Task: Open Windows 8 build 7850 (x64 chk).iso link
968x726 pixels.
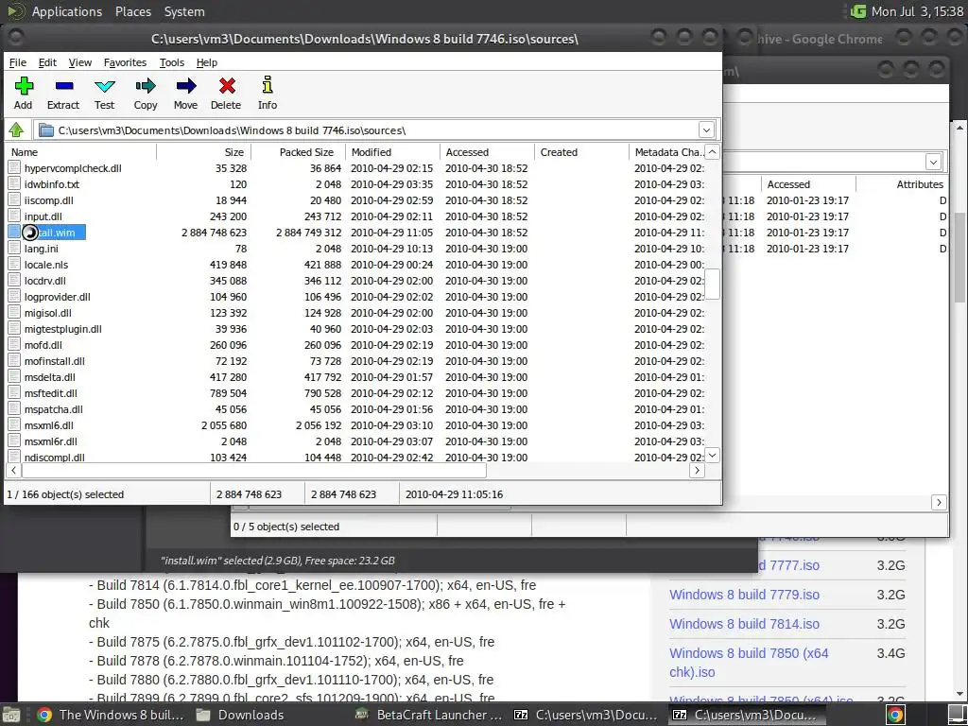Action: (x=749, y=663)
